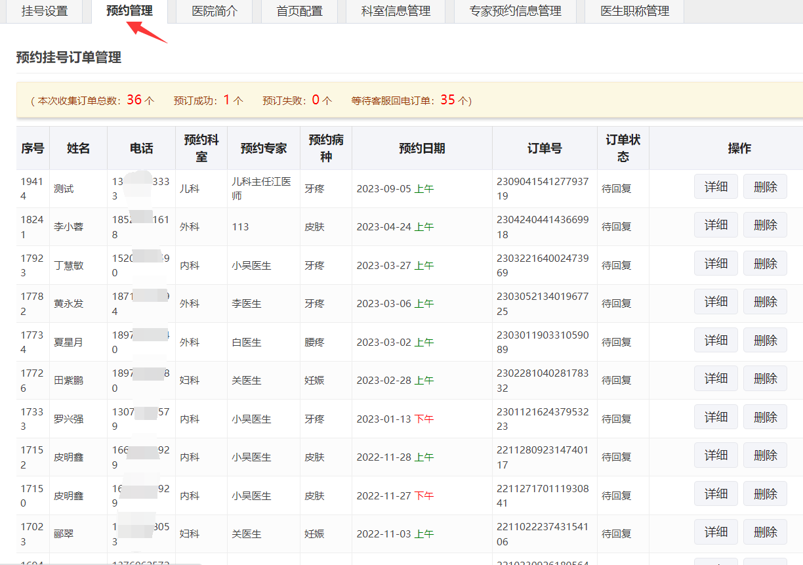Delete 皮明鑫's 2022-11-28 order
The width and height of the screenshot is (803, 565).
[765, 455]
